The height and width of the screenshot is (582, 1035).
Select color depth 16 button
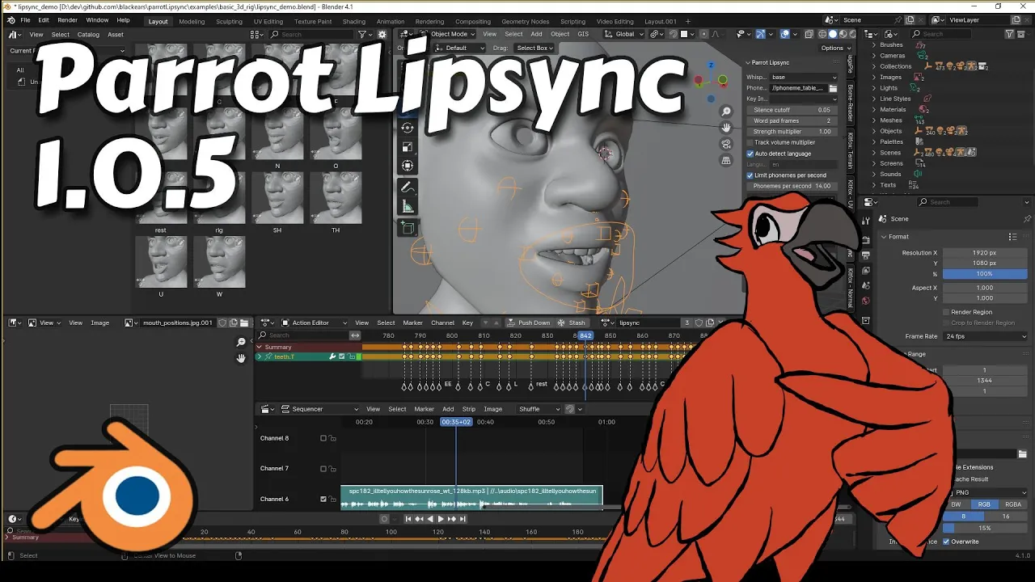1006,516
